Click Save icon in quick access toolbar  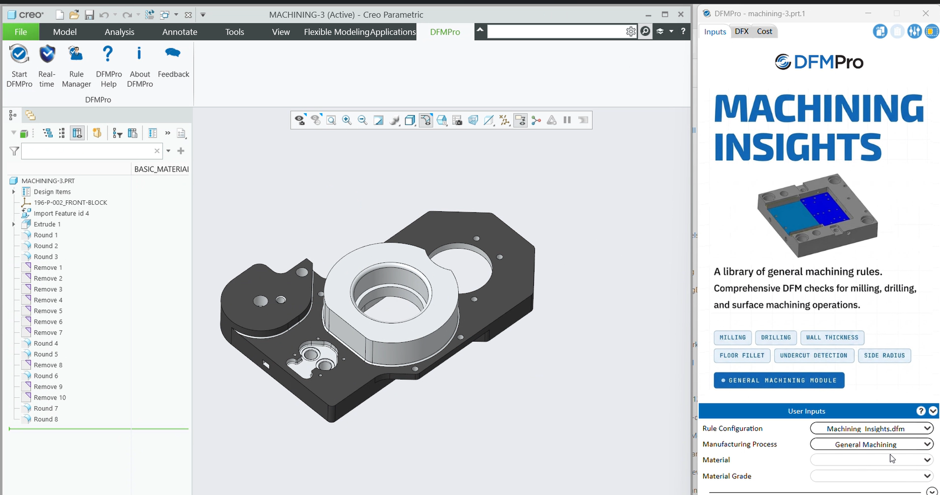[x=89, y=15]
